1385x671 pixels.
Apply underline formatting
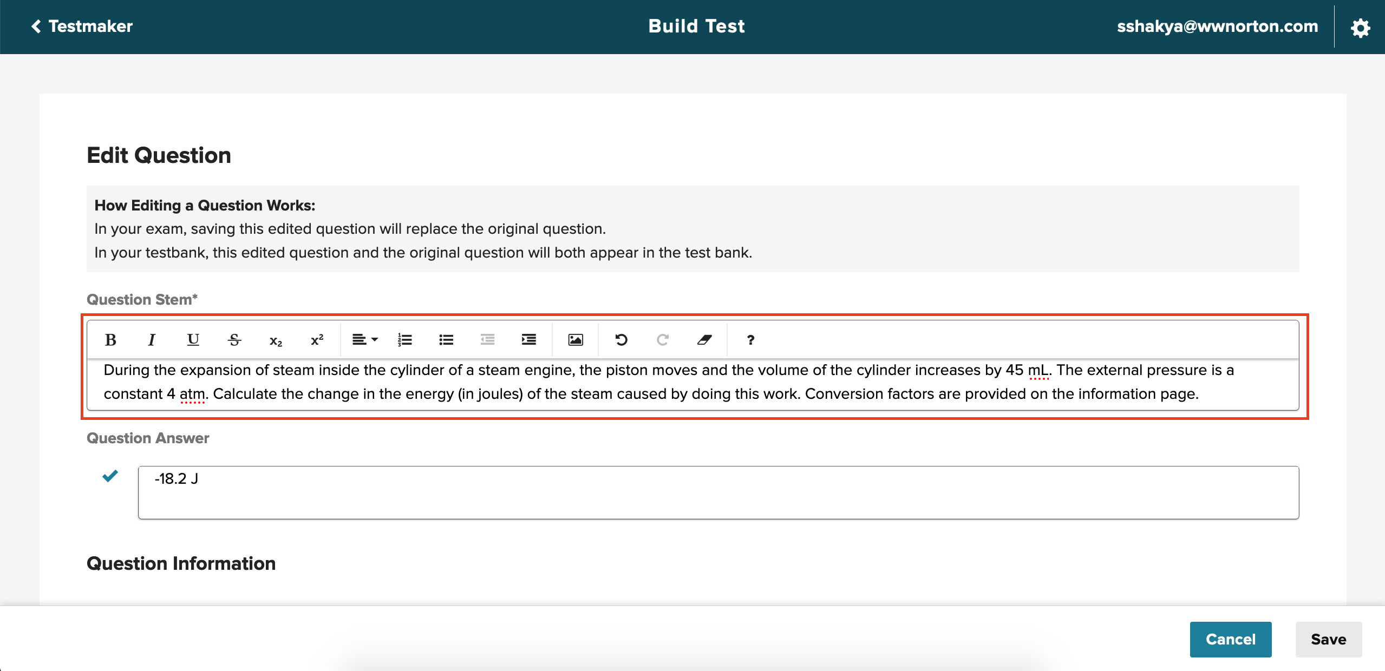coord(193,340)
